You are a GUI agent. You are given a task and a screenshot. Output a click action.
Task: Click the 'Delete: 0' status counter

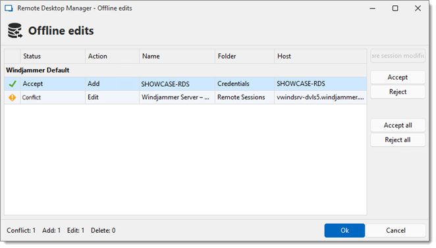click(x=103, y=230)
